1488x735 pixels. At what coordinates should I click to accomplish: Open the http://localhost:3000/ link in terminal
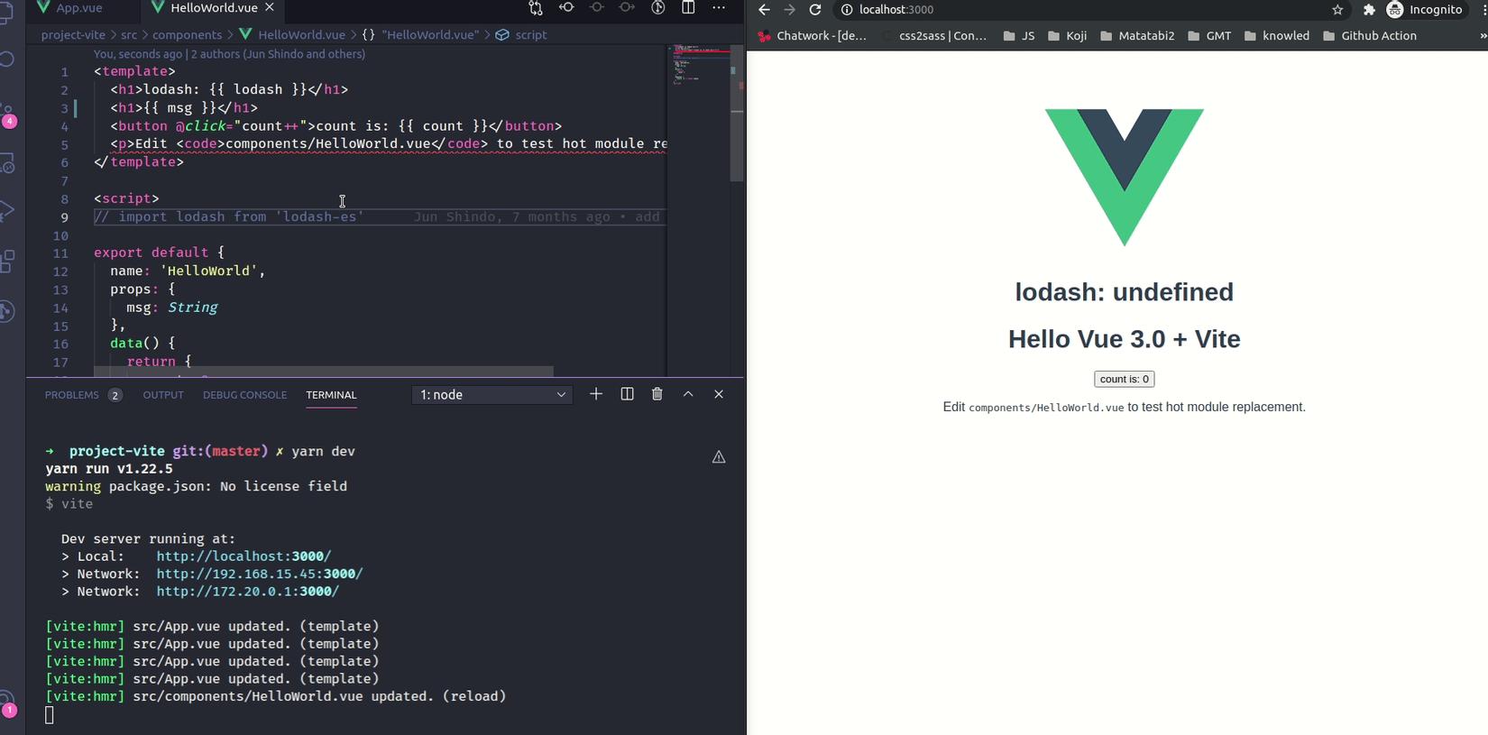click(243, 556)
